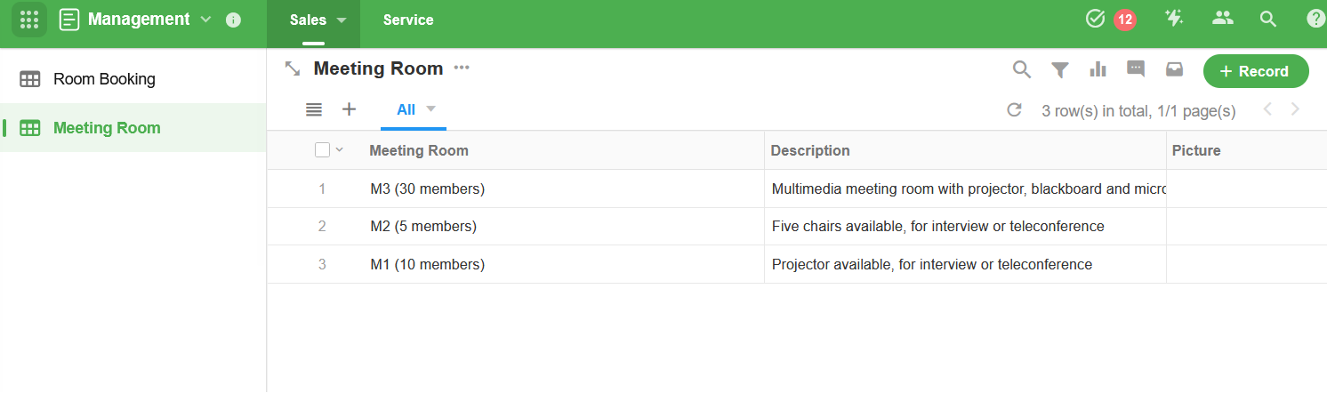Screen dimensions: 1327x393
Task: Open the app launcher grid icon
Action: tap(29, 20)
